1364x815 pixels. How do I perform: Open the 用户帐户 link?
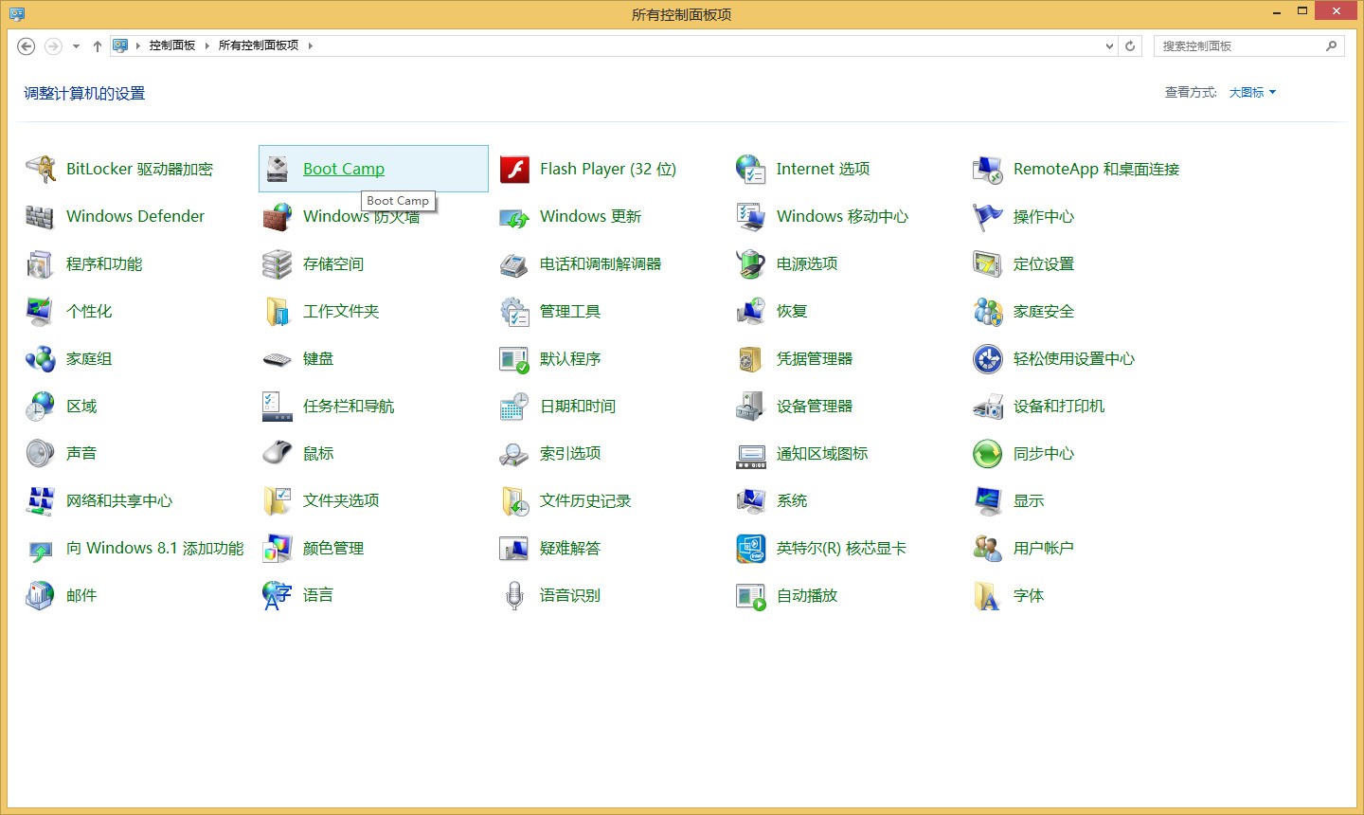1044,548
